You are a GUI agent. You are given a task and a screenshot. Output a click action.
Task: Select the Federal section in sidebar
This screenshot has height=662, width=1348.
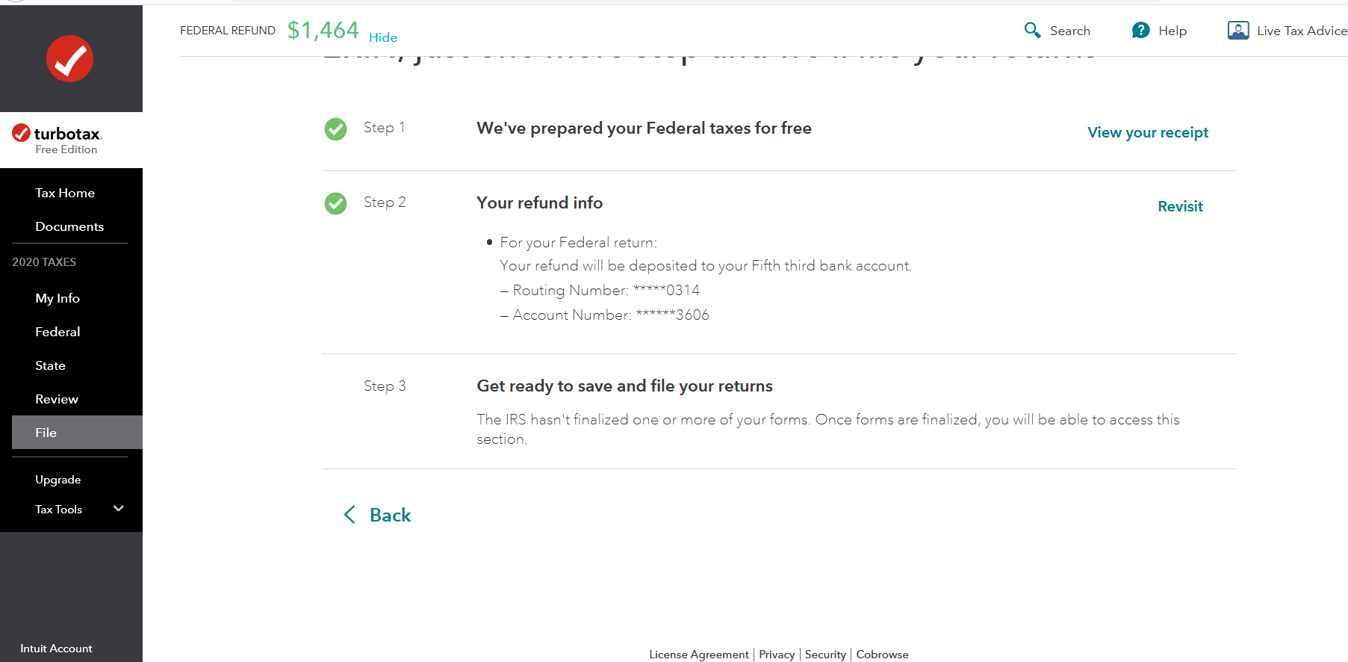click(x=58, y=332)
